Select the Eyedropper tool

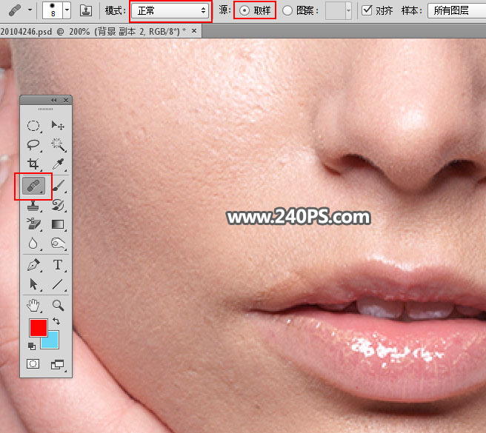point(59,164)
